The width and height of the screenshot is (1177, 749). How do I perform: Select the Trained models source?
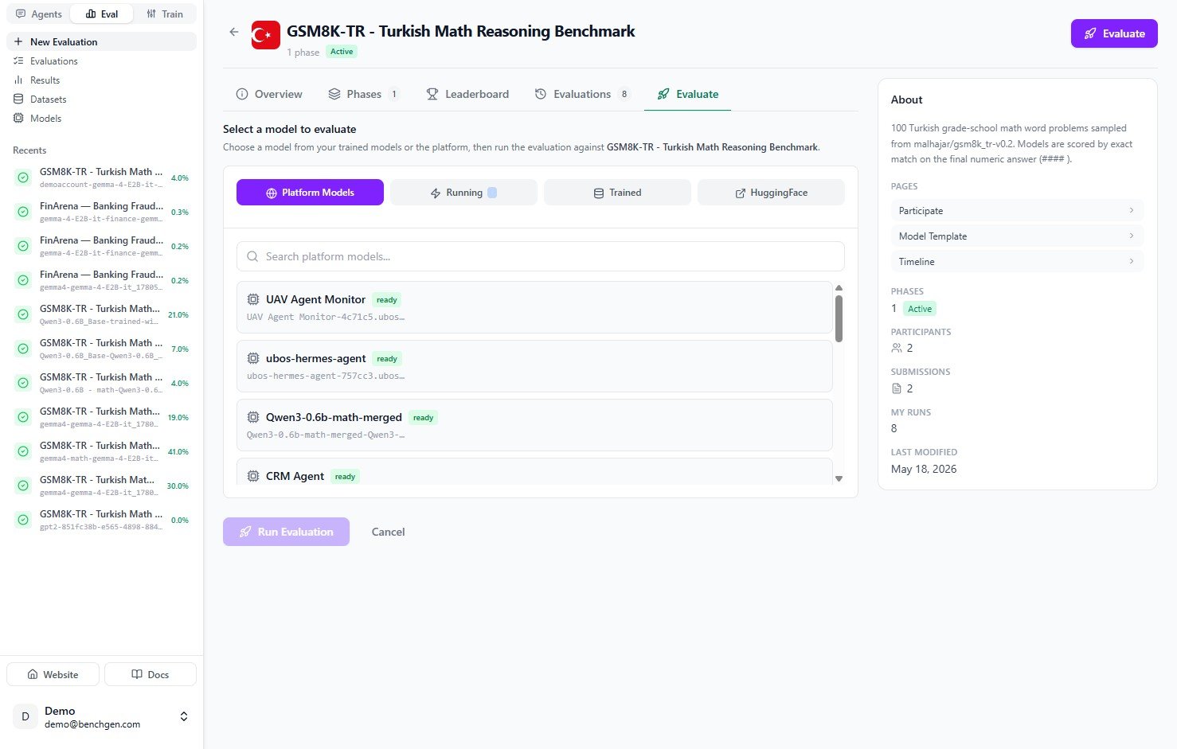pyautogui.click(x=617, y=193)
